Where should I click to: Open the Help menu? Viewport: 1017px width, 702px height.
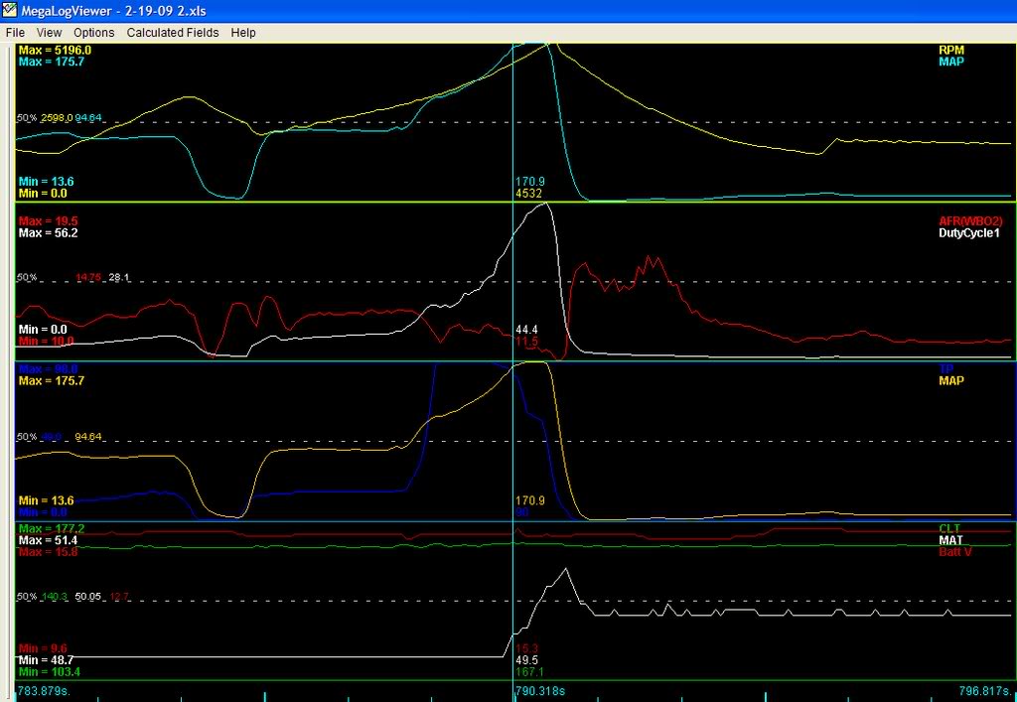[x=242, y=32]
